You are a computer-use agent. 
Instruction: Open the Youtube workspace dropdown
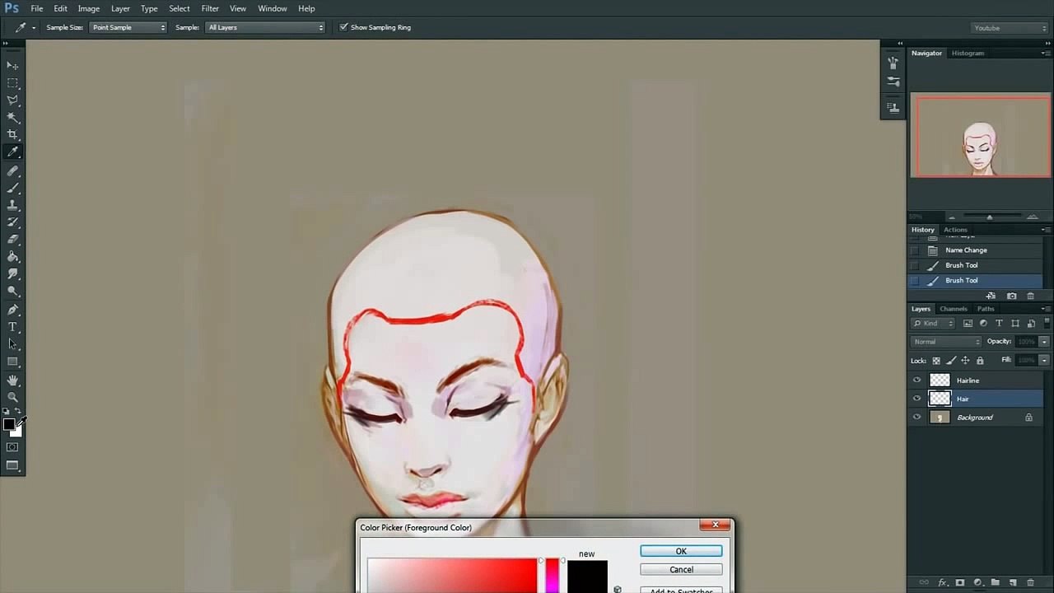pos(1010,28)
